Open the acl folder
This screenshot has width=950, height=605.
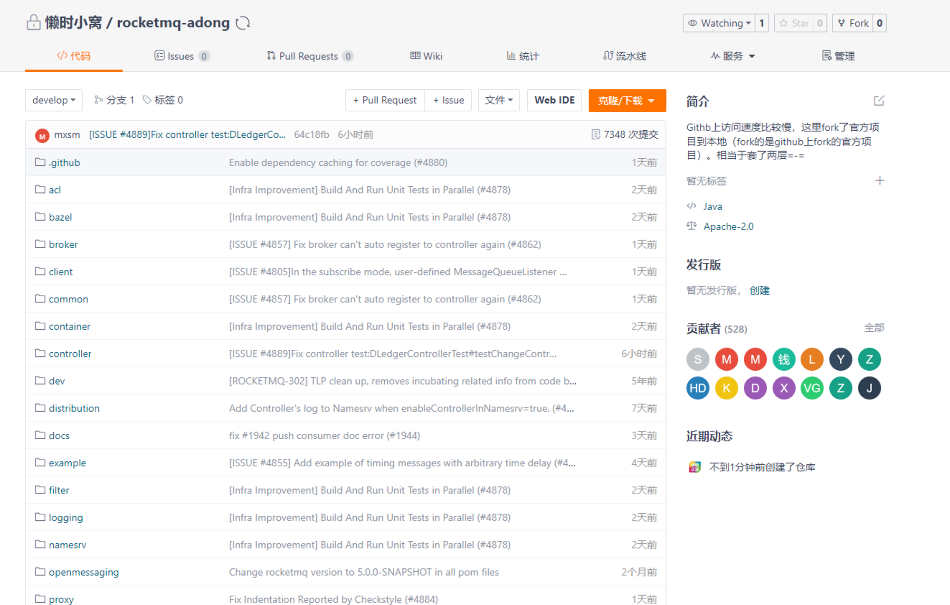[55, 190]
